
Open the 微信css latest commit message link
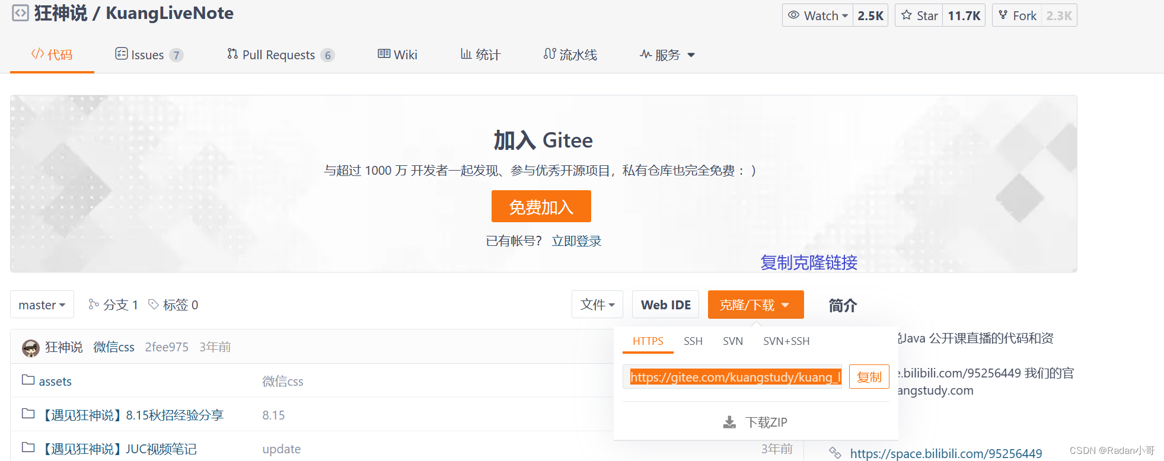114,347
